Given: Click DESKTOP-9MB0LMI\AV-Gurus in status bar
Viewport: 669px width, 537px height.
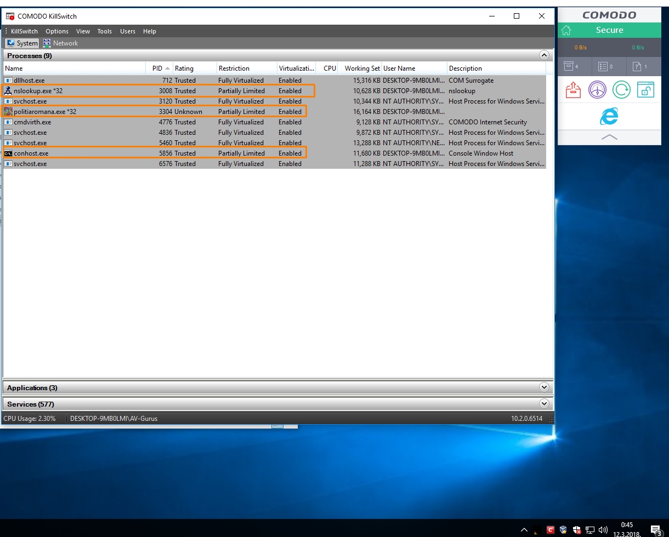Looking at the screenshot, I should click(114, 419).
